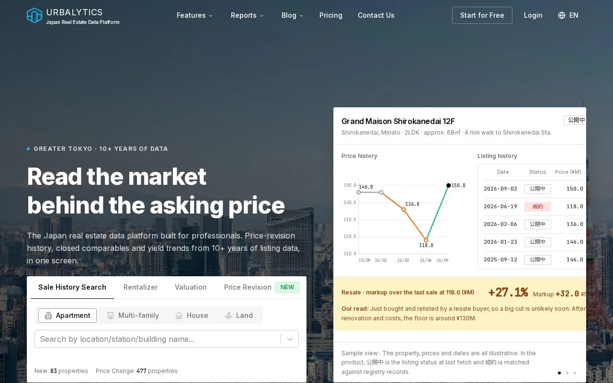The image size is (613, 383).
Task: Click the NEW badge on Price Revision
Action: tap(287, 287)
